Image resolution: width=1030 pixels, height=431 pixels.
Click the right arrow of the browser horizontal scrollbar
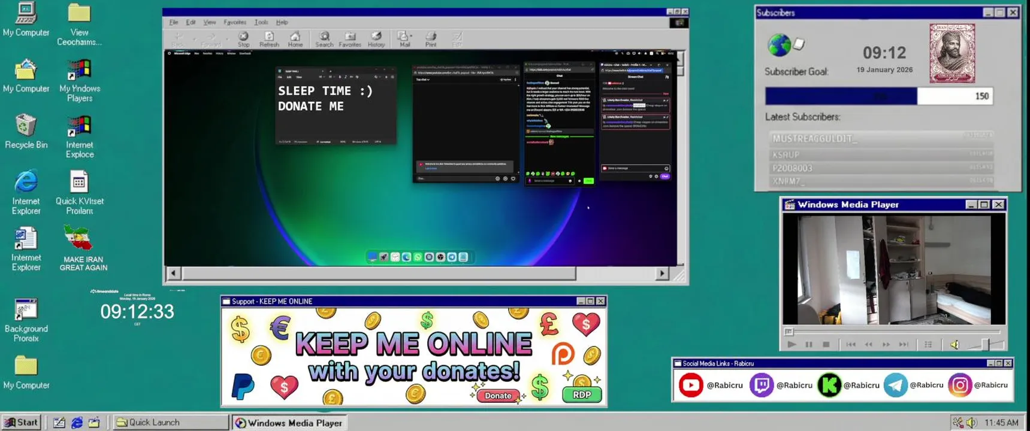[x=662, y=274]
